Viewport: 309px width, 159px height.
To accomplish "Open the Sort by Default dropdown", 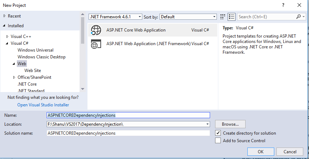I will click(x=188, y=17).
